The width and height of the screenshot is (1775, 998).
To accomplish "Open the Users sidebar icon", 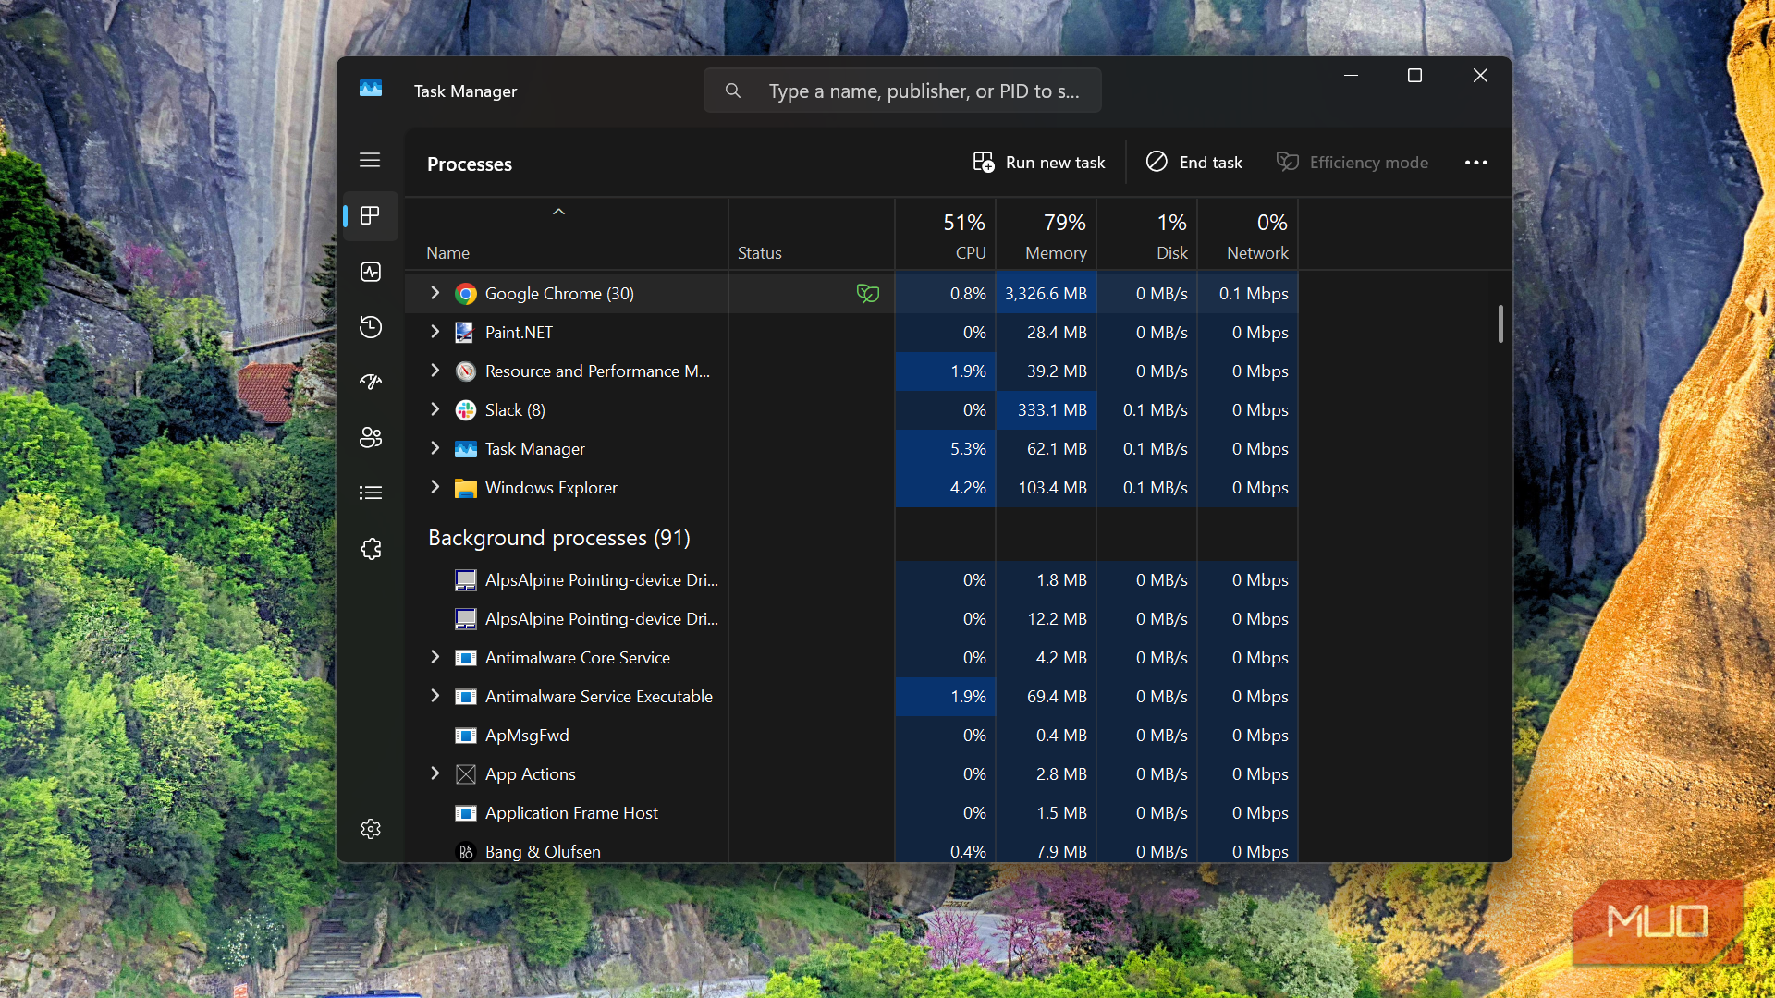I will 370,437.
